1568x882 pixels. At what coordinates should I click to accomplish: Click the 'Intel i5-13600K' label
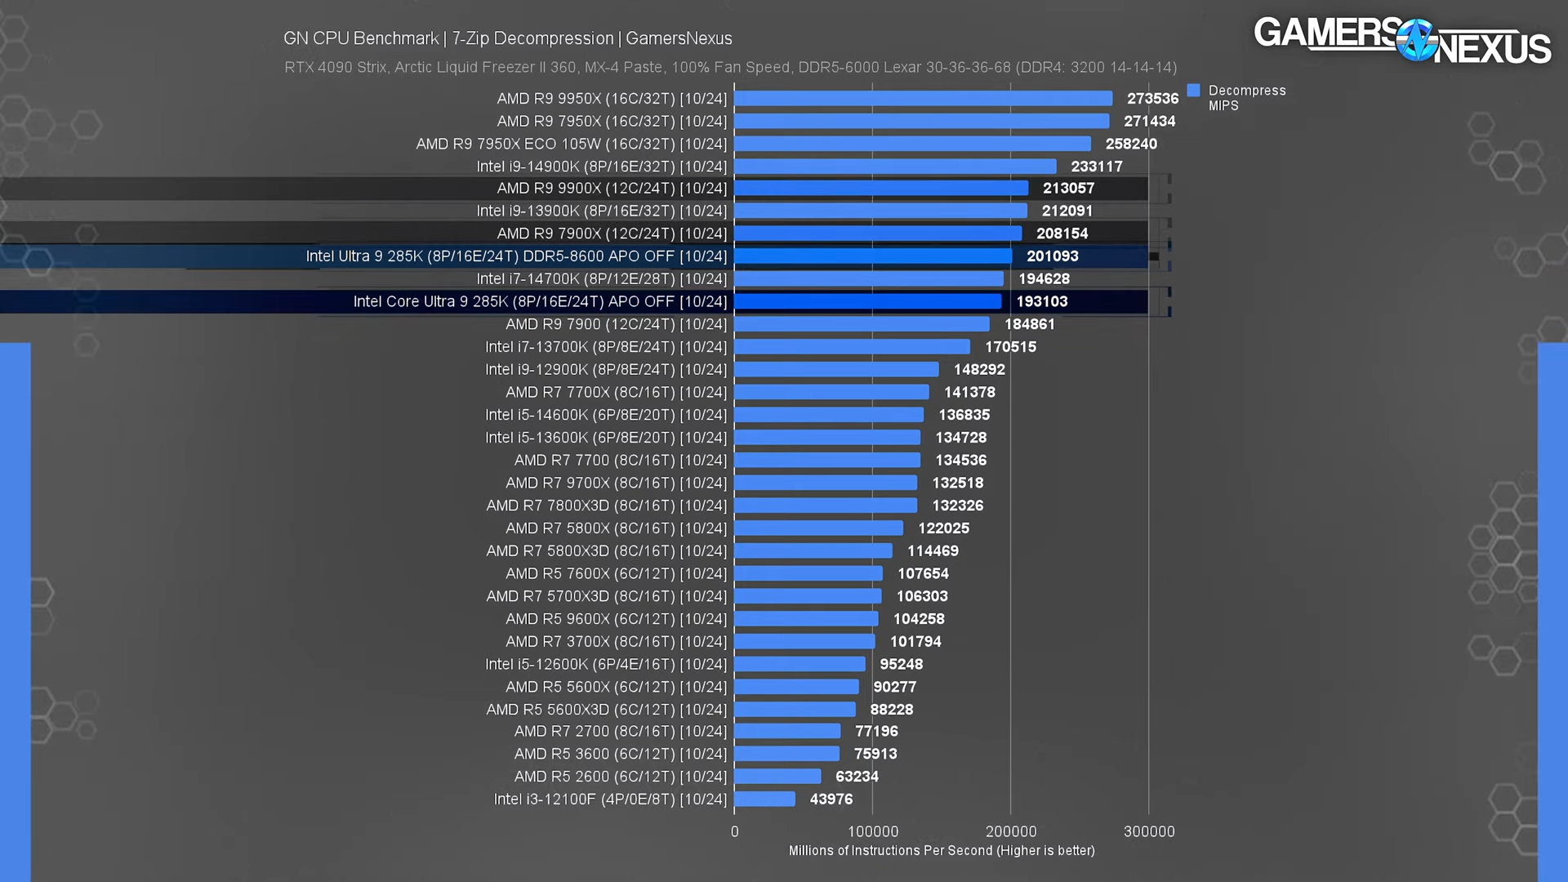coord(606,438)
